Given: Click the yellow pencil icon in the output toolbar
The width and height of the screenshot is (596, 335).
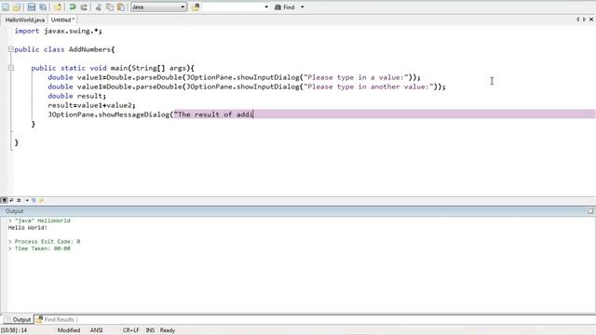Looking at the screenshot, I should click(41, 200).
